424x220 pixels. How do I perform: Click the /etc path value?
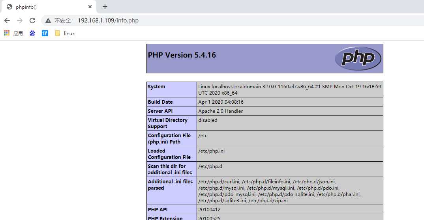pyautogui.click(x=203, y=136)
